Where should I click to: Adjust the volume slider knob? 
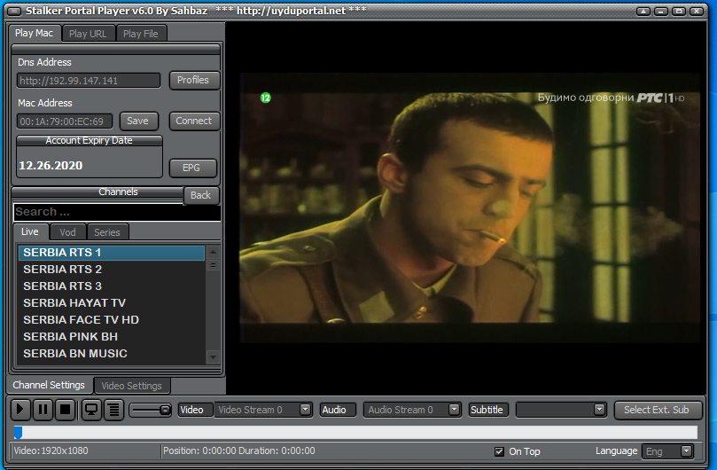click(x=165, y=410)
